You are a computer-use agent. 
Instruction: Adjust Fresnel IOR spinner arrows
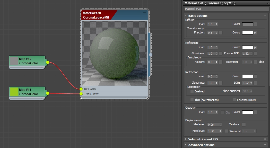pyautogui.click(x=251, y=54)
